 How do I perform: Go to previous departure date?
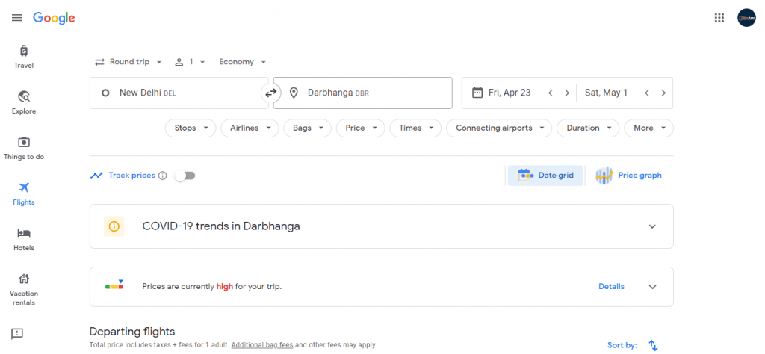pos(551,93)
